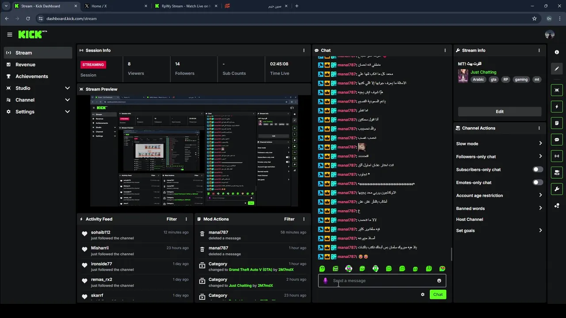Click the stream preview widget icon in right sidebar
This screenshot has height=318, width=566.
pos(557,90)
